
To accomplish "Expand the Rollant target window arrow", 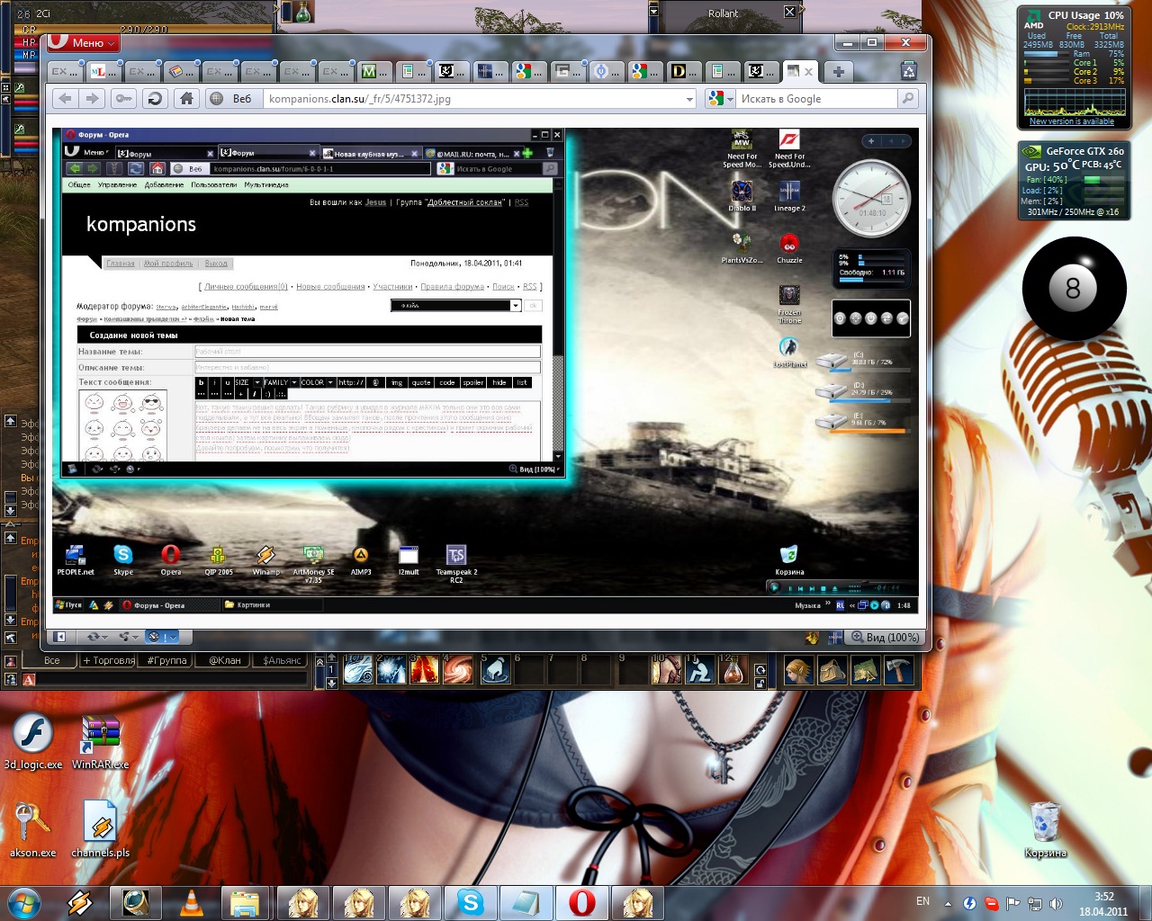I will 654,12.
